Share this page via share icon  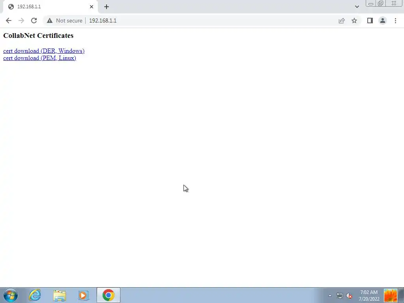tap(342, 21)
